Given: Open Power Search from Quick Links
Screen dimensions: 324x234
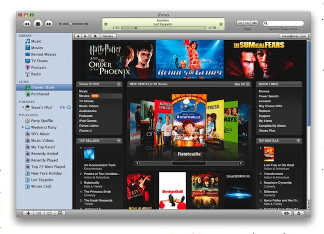Looking at the screenshot, I should 269,96.
